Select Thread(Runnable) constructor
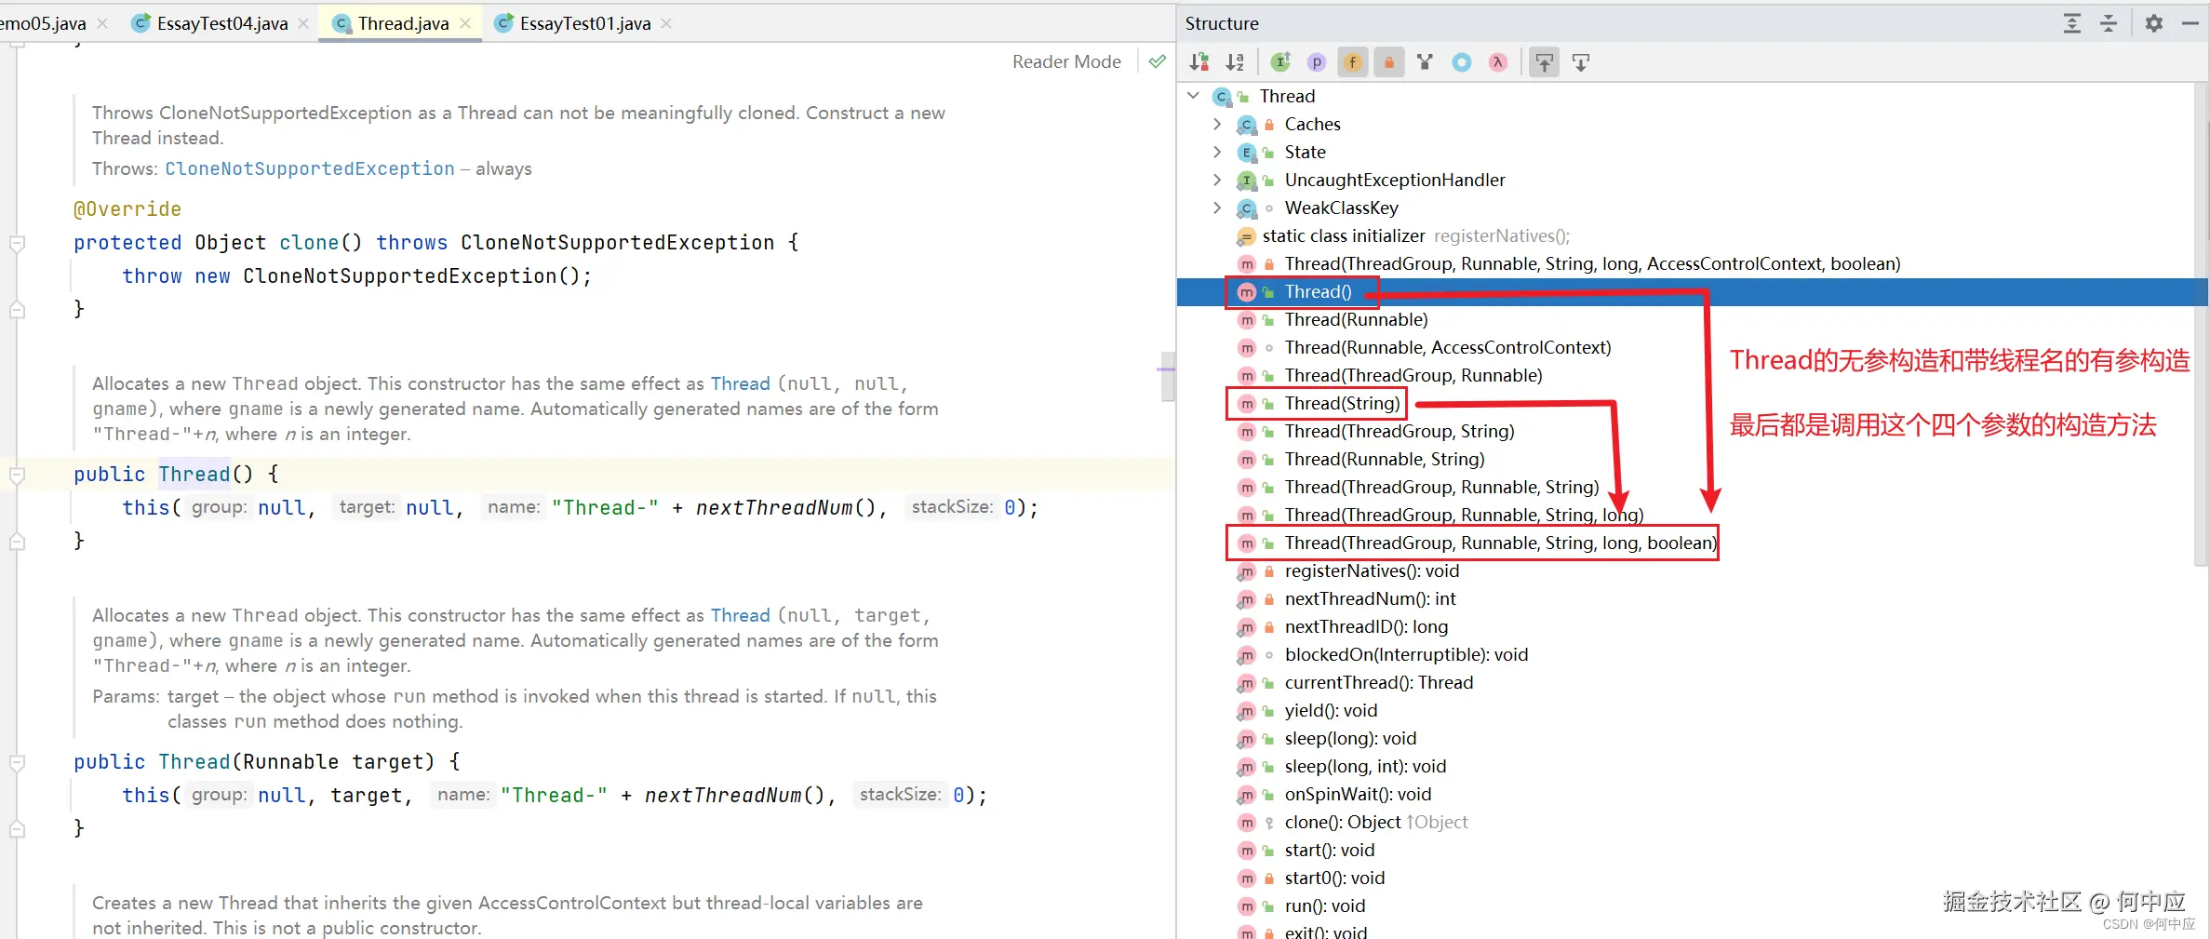The width and height of the screenshot is (2210, 939). 1356,319
